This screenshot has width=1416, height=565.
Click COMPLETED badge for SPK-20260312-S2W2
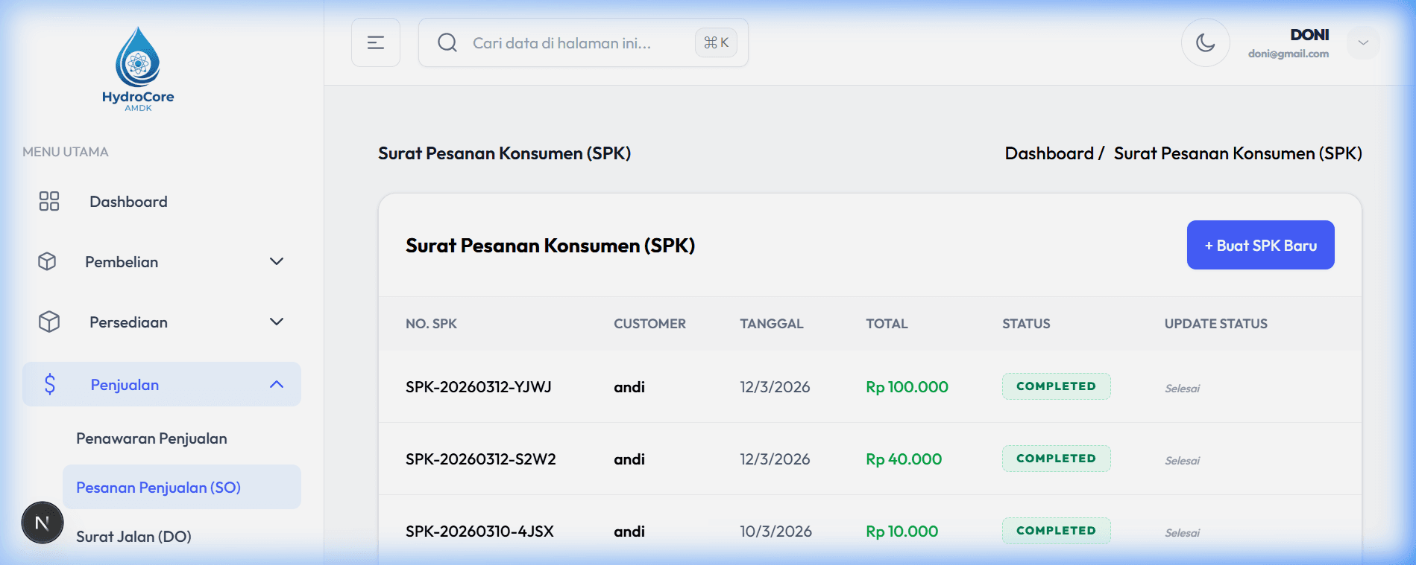click(x=1056, y=459)
